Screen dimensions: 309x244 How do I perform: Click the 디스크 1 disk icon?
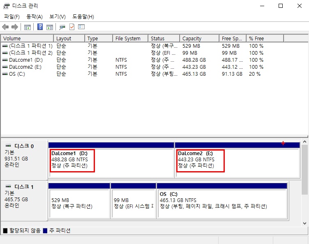point(8,186)
